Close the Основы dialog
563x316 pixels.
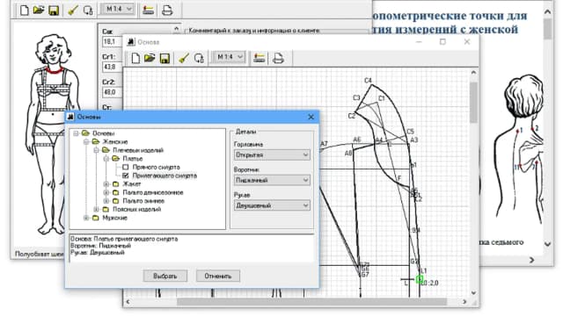click(x=311, y=117)
